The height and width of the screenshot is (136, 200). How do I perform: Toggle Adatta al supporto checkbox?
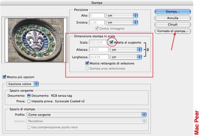pos(111,42)
